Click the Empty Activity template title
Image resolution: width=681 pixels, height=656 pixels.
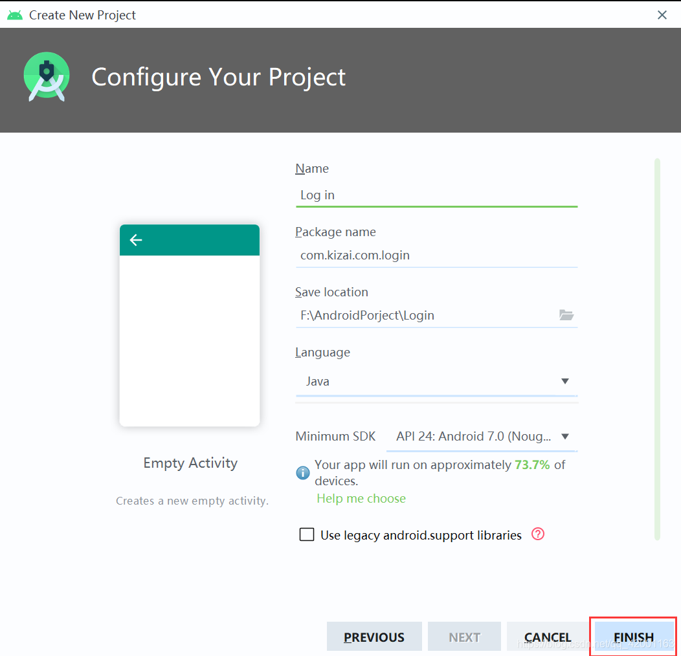(x=190, y=463)
